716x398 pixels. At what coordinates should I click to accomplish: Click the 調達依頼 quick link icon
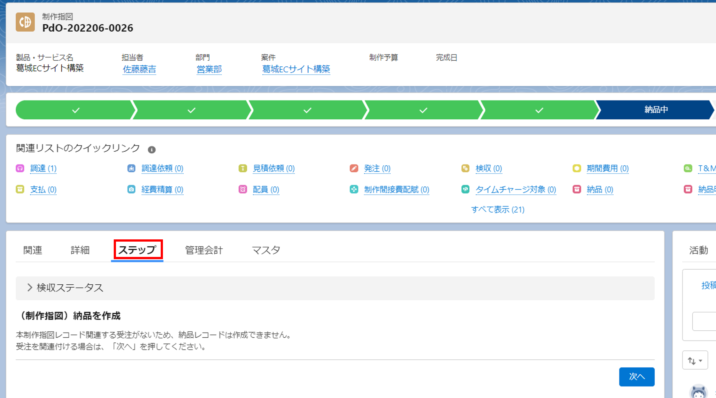tap(131, 168)
